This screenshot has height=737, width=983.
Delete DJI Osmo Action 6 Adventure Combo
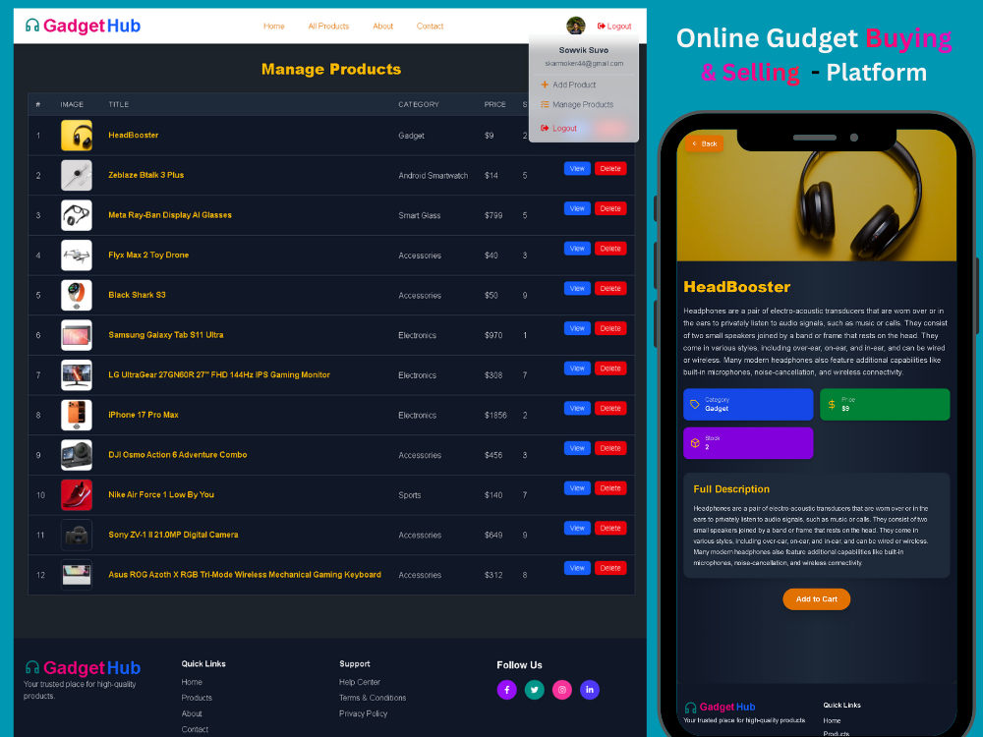pyautogui.click(x=610, y=448)
